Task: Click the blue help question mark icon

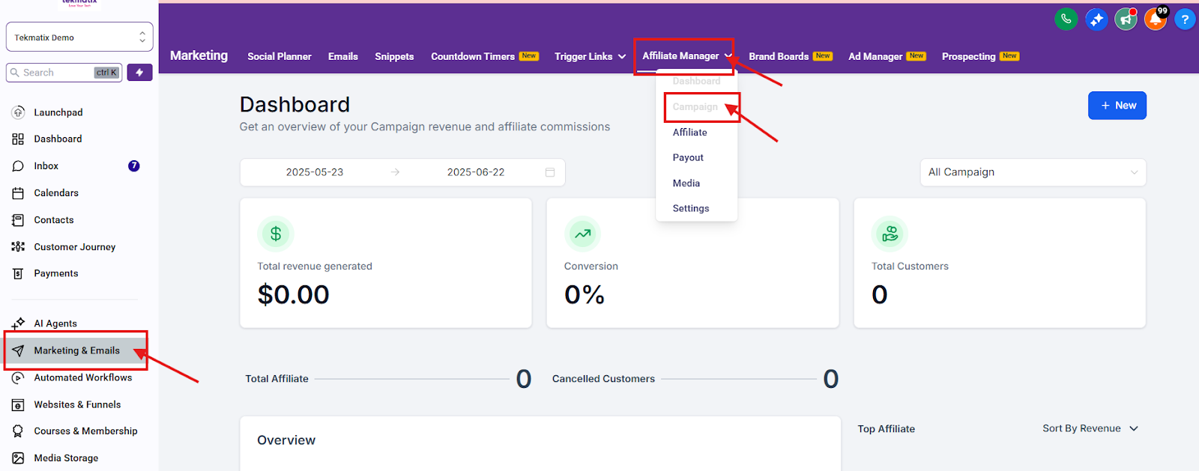Action: coord(1185,19)
